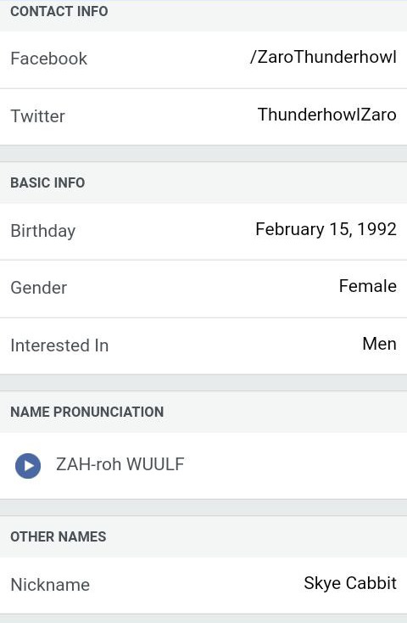Tap the NAME PRONUNCIATION section header
407x623 pixels.
coord(87,412)
